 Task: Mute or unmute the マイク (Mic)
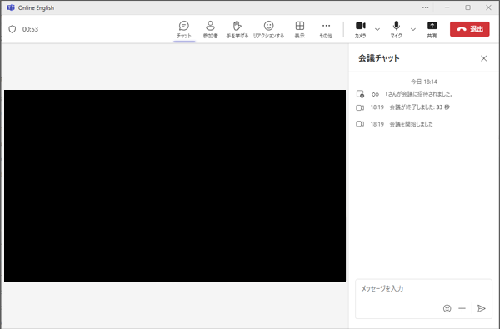(x=396, y=29)
